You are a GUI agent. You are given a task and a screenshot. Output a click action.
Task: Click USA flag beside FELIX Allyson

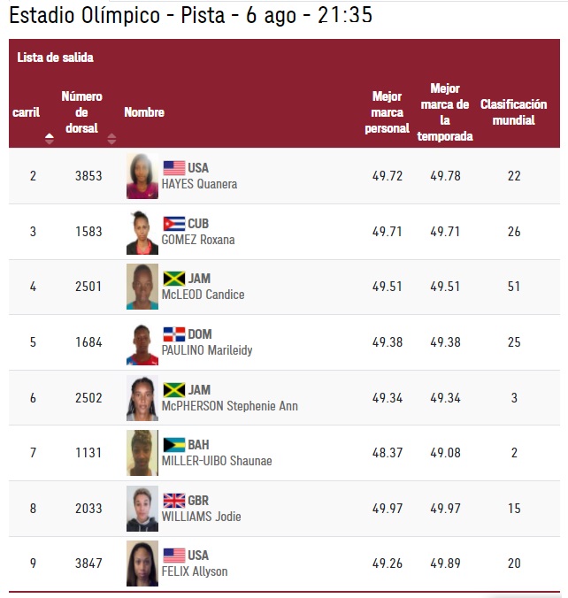(x=174, y=556)
